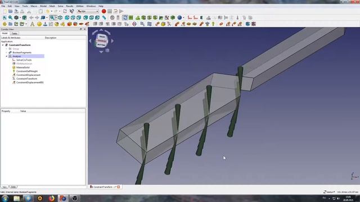Expand the Group tree node

(x=6, y=49)
